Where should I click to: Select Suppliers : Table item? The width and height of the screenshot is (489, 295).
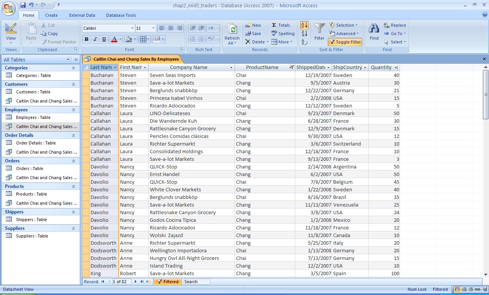point(32,236)
